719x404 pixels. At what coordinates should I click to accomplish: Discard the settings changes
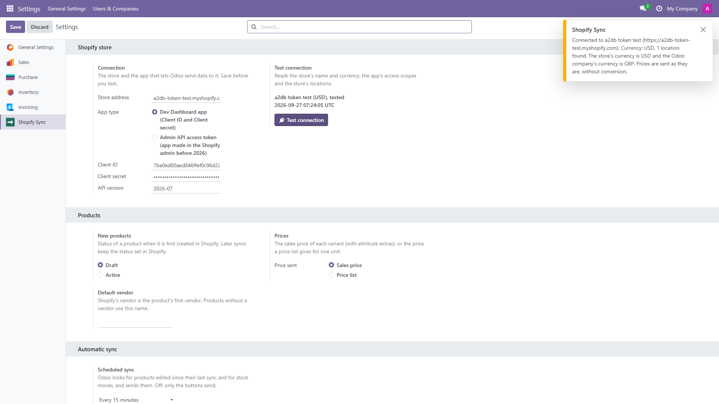40,27
